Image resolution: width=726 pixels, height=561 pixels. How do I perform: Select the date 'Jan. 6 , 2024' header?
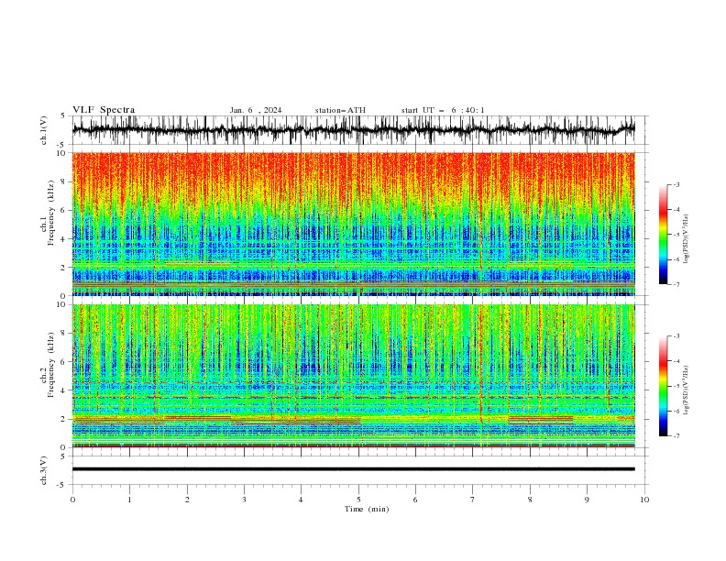pos(256,110)
